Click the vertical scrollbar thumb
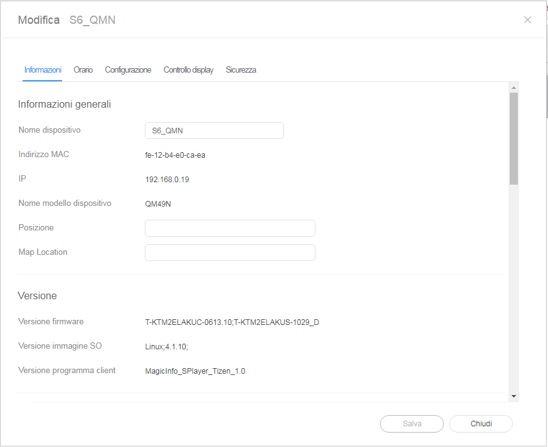This screenshot has height=447, width=548. coord(514,138)
